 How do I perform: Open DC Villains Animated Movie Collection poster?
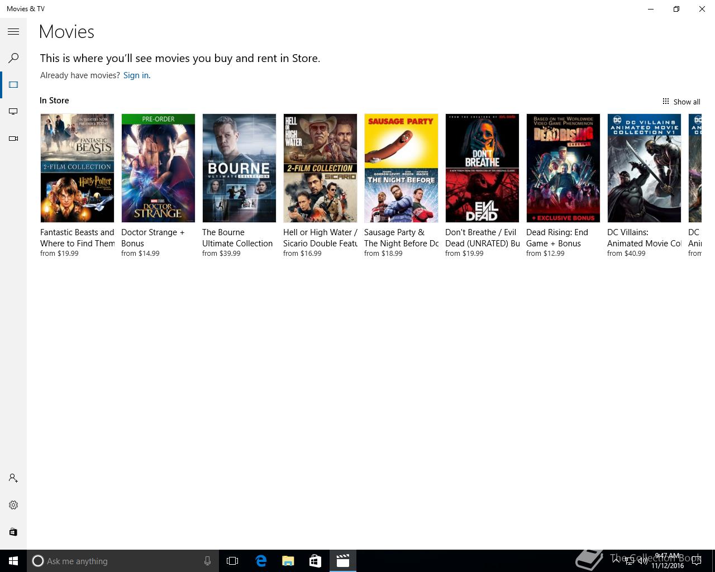(x=644, y=168)
